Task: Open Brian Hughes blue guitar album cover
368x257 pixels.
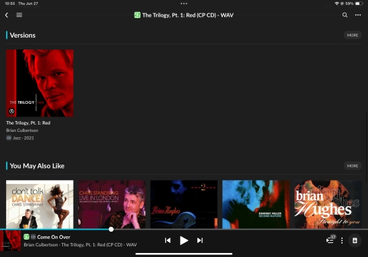Action: point(184,204)
